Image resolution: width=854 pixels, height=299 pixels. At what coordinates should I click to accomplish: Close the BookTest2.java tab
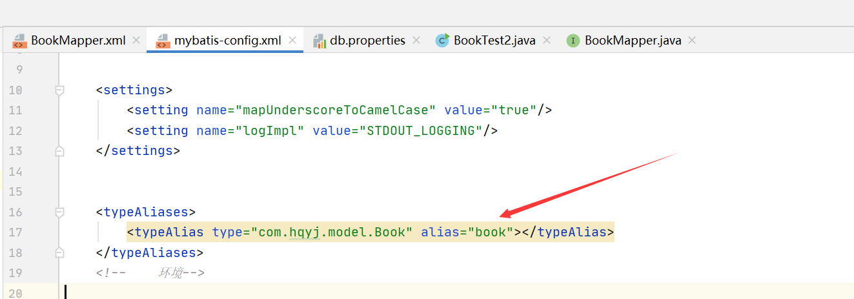pos(547,40)
